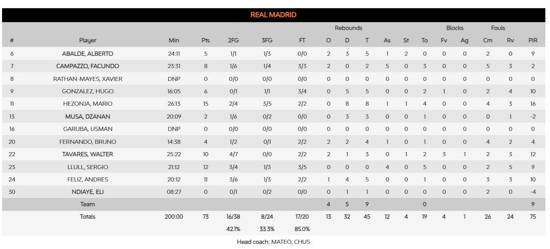Open GARUBA, USMAN's player page
This screenshot has height=249, width=550.
(88, 129)
